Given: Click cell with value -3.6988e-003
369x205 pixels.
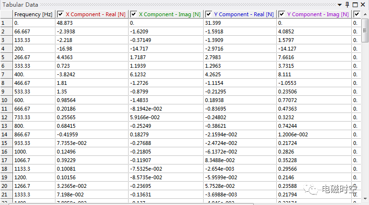Looking at the screenshot, I should pos(240,195).
